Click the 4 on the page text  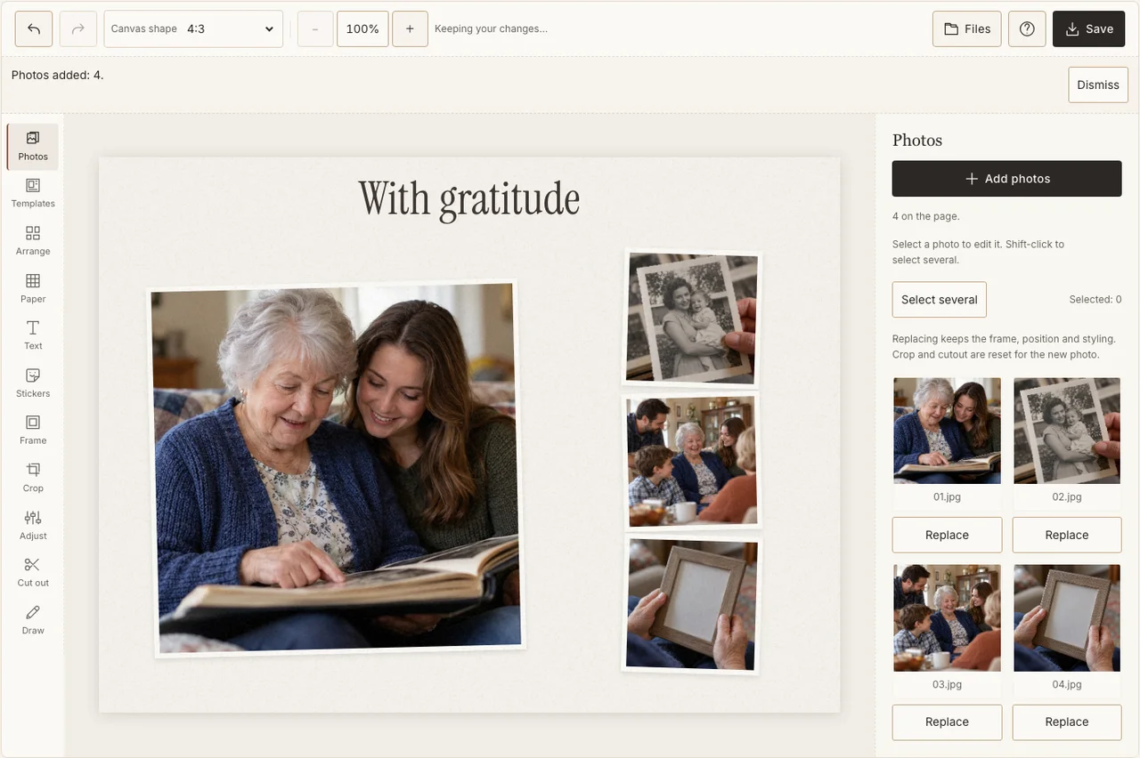(x=926, y=216)
